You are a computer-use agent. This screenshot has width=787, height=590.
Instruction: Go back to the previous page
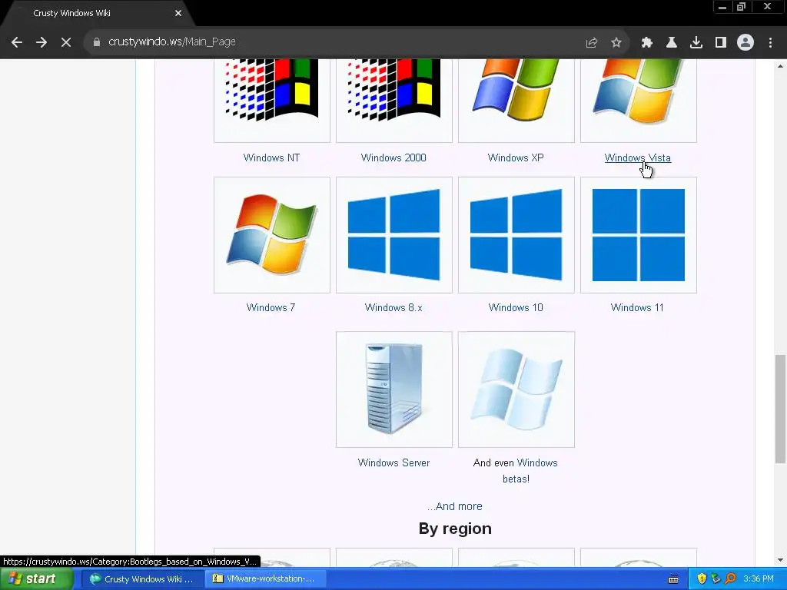17,42
